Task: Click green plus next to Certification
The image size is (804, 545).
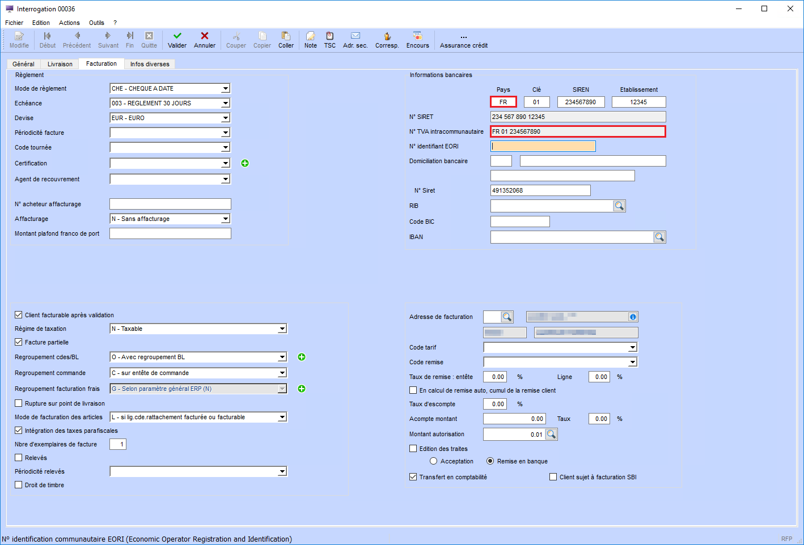Action: [x=245, y=163]
